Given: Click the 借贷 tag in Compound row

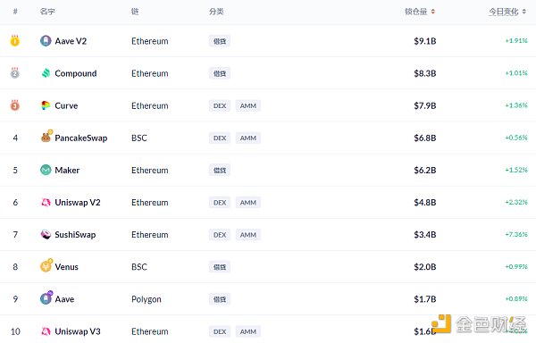Looking at the screenshot, I should click(x=220, y=73).
